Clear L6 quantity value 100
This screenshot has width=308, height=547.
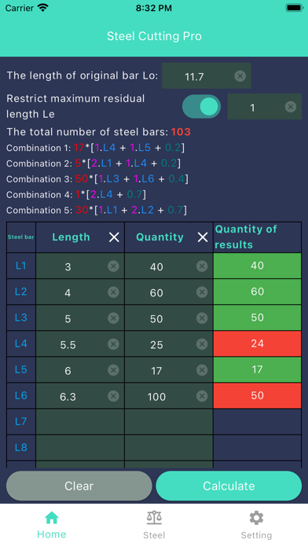[x=202, y=396]
